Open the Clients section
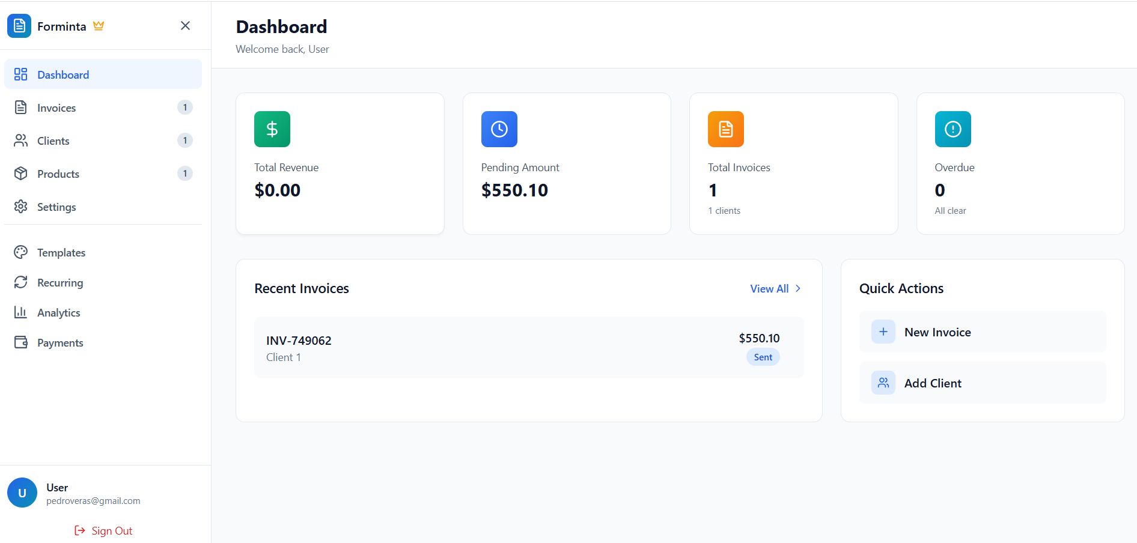1137x543 pixels. pyautogui.click(x=103, y=141)
